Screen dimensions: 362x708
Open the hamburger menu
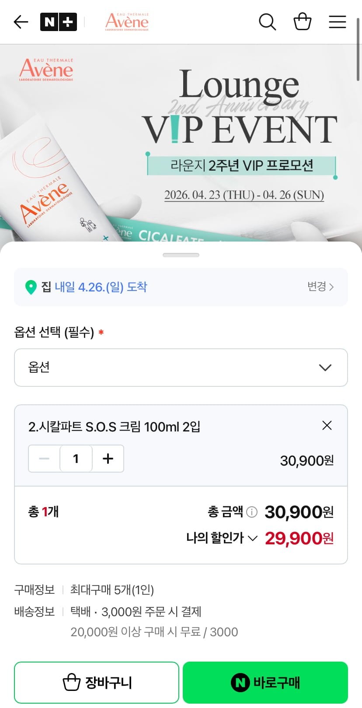(337, 22)
